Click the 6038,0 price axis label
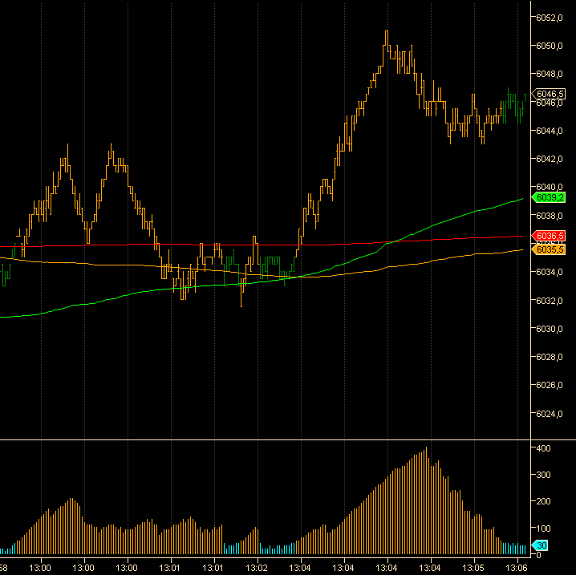This screenshot has height=575, width=576. click(550, 216)
